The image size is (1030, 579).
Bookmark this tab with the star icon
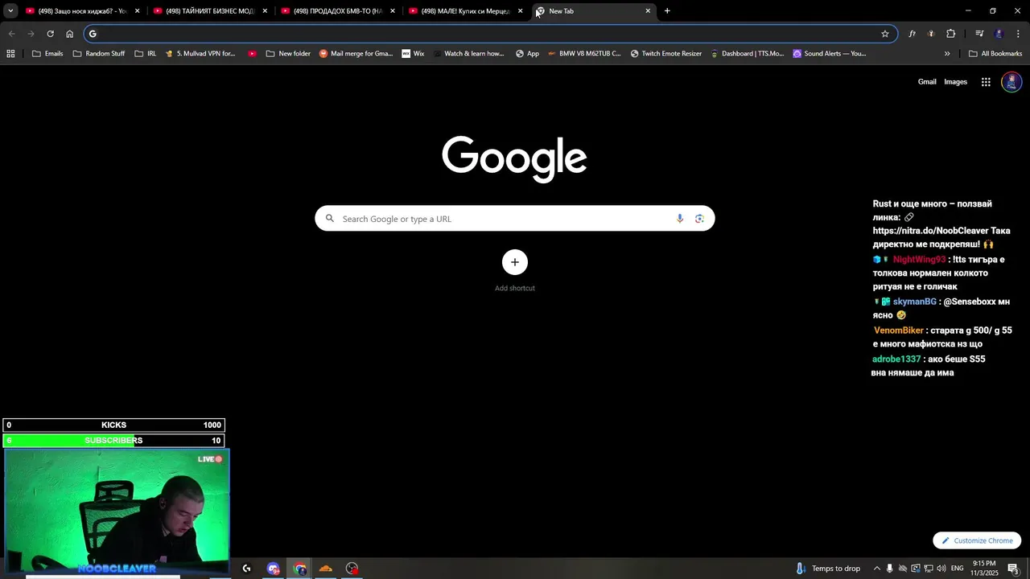(x=885, y=34)
